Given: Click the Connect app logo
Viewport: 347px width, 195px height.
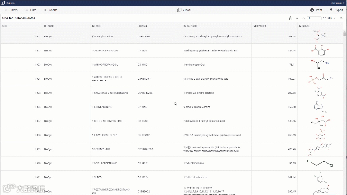Looking at the screenshot, I should click(3, 3).
